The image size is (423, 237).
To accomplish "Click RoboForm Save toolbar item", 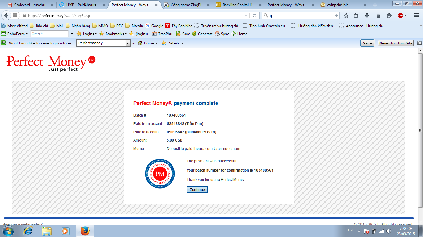I will point(183,34).
